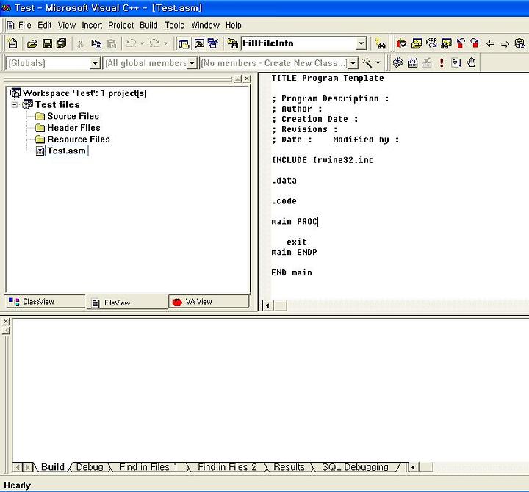Open the View menu
Image resolution: width=529 pixels, height=492 pixels.
[66, 25]
